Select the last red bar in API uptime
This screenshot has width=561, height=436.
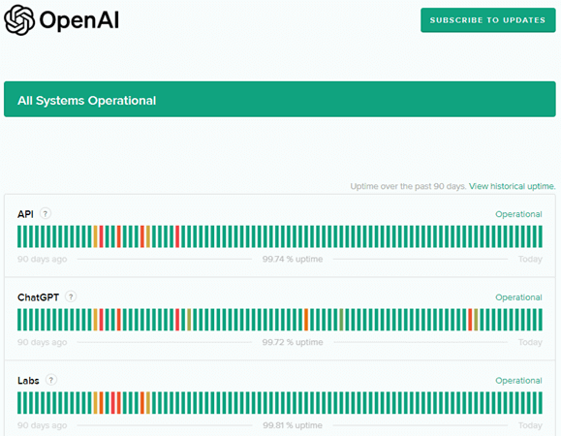click(x=177, y=236)
